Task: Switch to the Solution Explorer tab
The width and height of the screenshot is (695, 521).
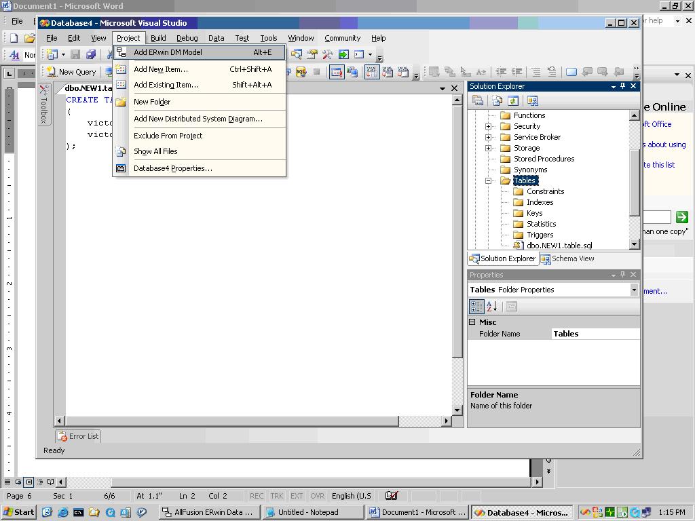Action: 503,258
